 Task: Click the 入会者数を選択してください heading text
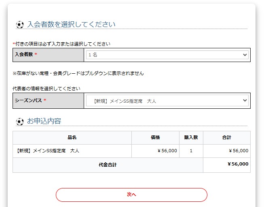(71, 24)
